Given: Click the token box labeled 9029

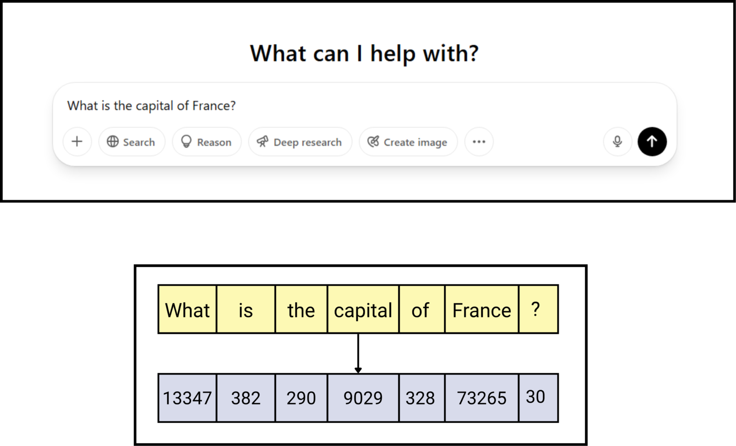Looking at the screenshot, I should [363, 397].
